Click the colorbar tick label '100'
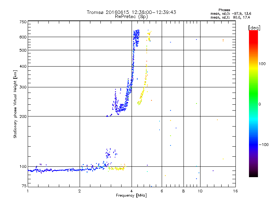The width and height of the screenshot is (277, 208). pyautogui.click(x=262, y=64)
